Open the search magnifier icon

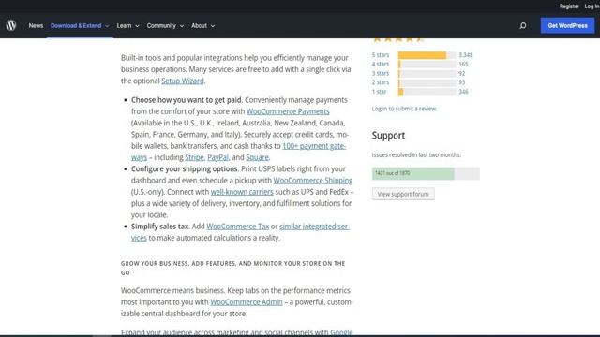tap(523, 25)
